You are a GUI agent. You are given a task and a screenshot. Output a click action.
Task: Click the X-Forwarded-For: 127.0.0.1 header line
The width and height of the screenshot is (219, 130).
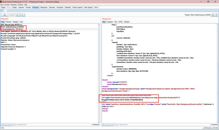[x=12, y=29]
